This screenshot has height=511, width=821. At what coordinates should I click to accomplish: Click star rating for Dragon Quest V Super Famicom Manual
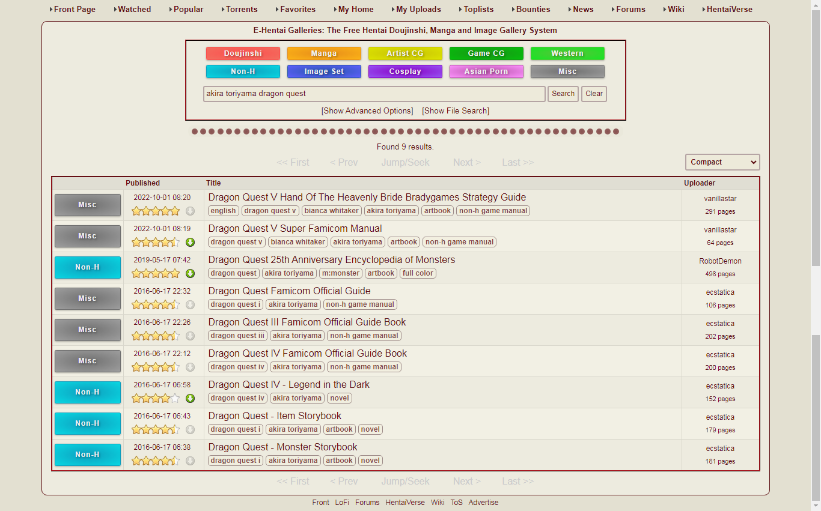click(156, 242)
